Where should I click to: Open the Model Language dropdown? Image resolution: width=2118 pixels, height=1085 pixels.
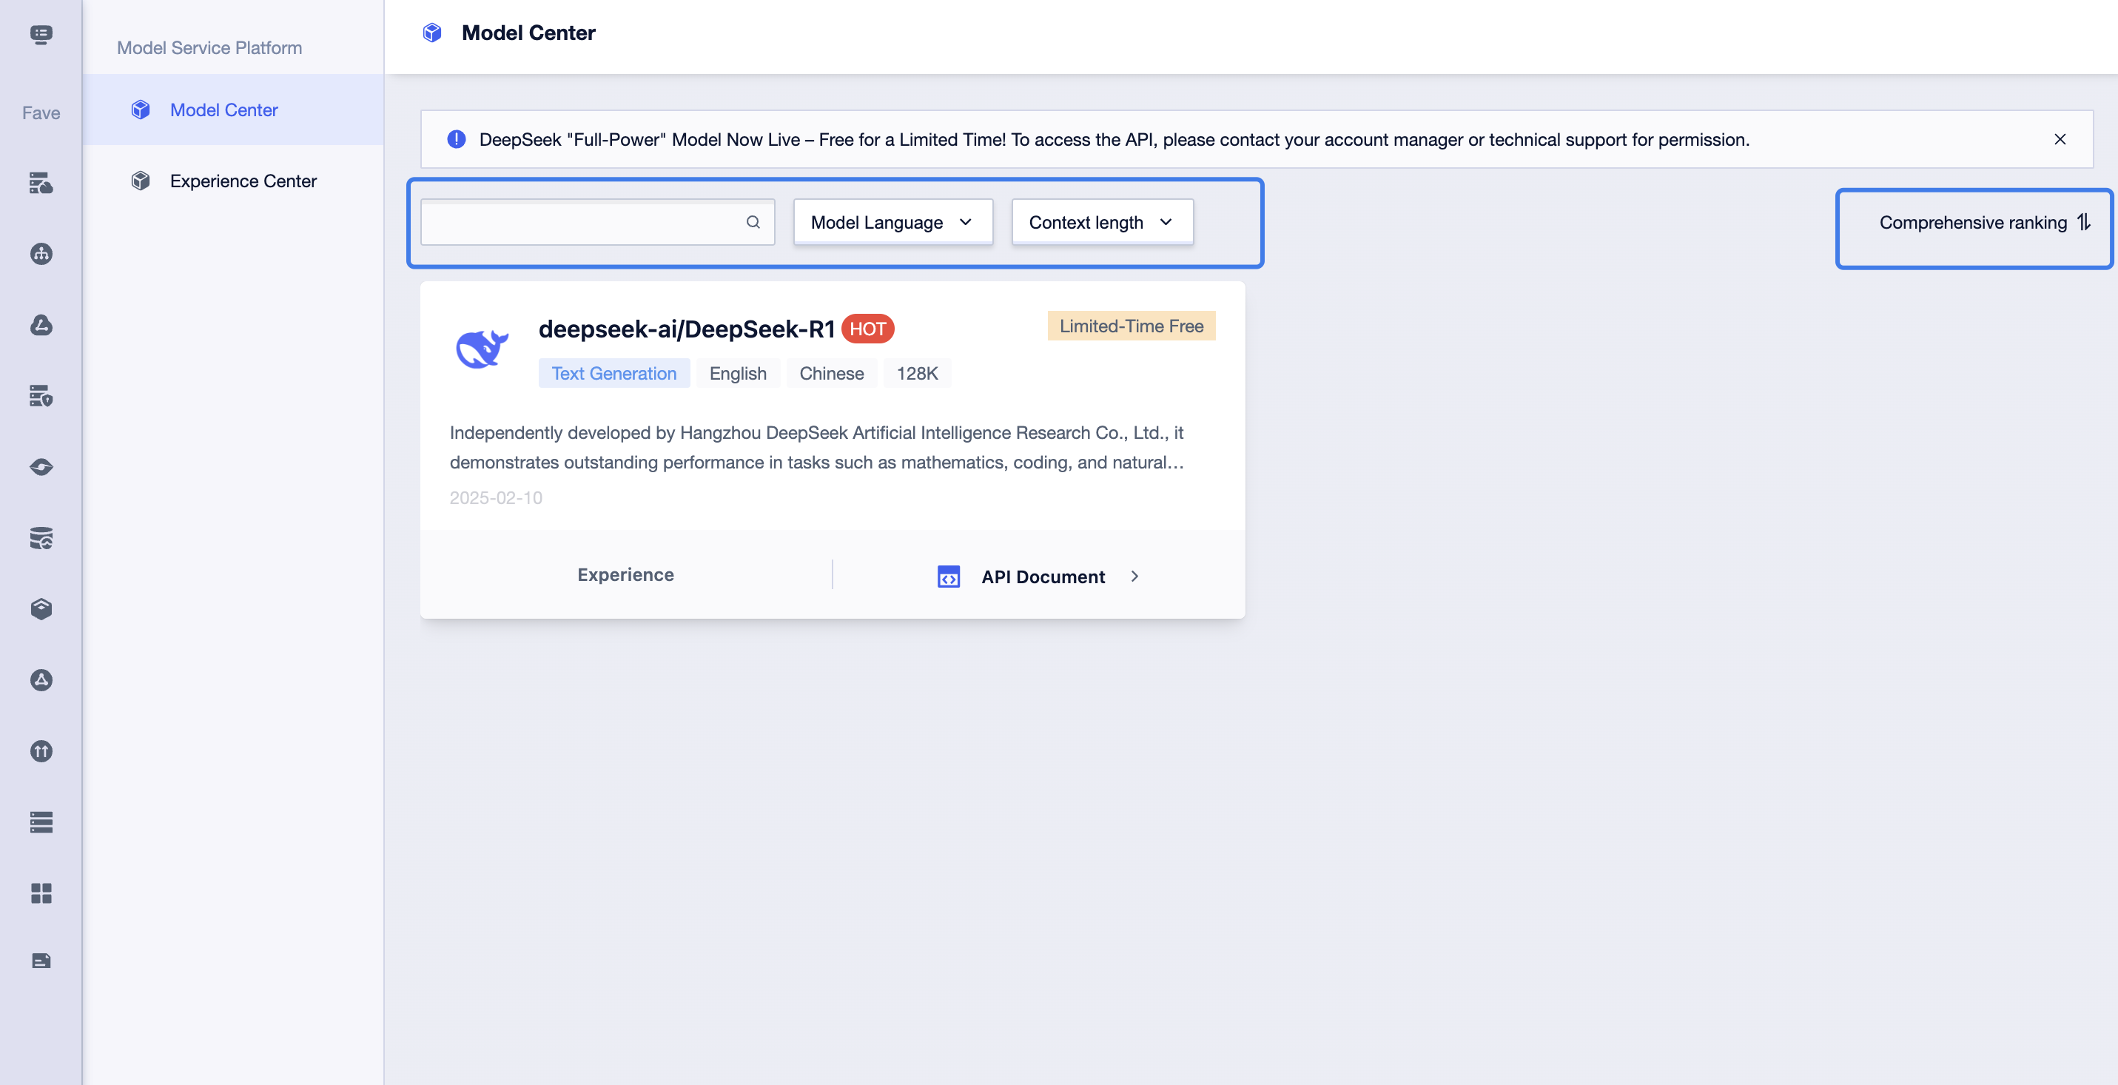point(893,222)
